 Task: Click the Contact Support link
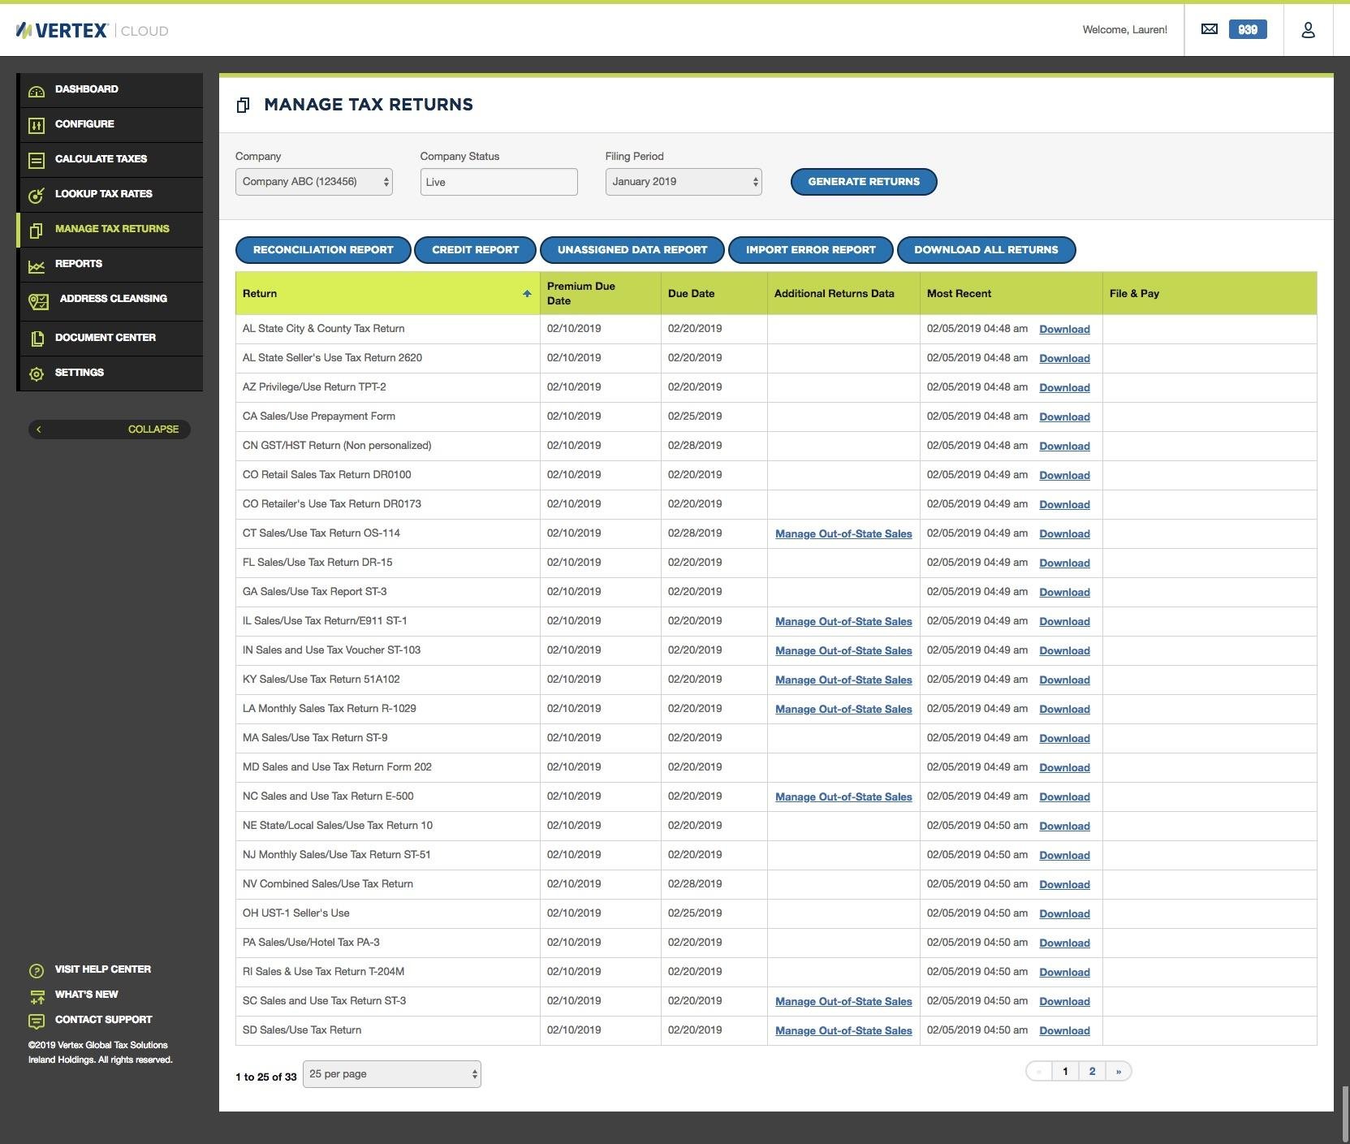104,1020
